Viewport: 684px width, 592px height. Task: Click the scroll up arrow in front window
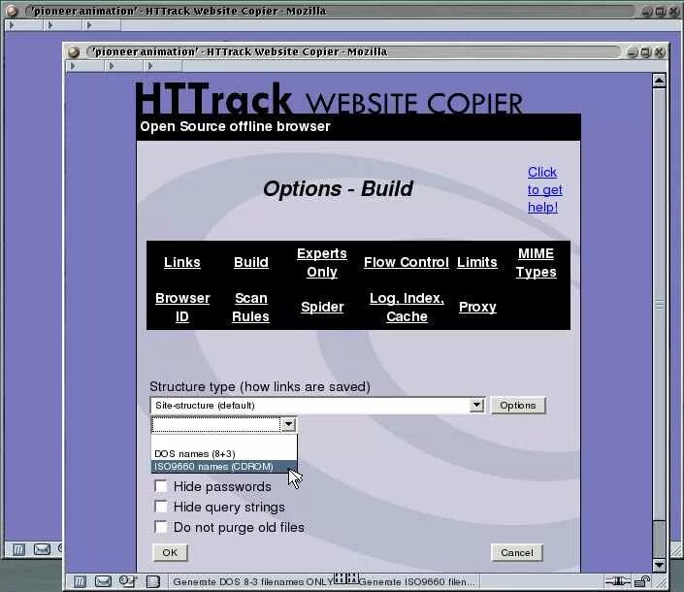pos(659,81)
